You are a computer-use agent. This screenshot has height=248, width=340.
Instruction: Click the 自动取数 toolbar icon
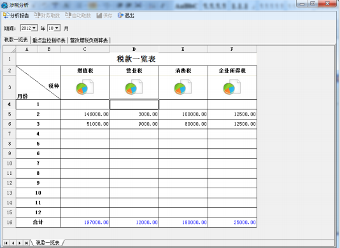tap(68, 15)
